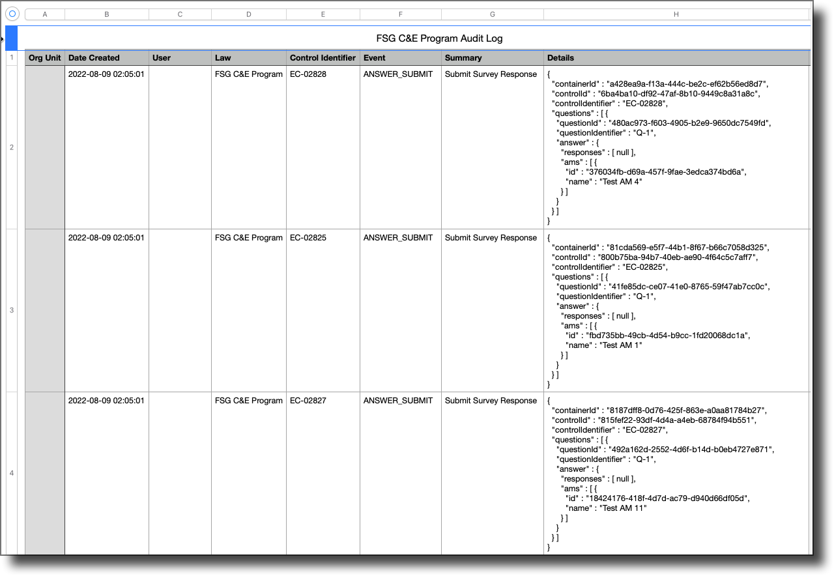Click the blue table corner handle
This screenshot has height=576, width=834.
[x=11, y=38]
